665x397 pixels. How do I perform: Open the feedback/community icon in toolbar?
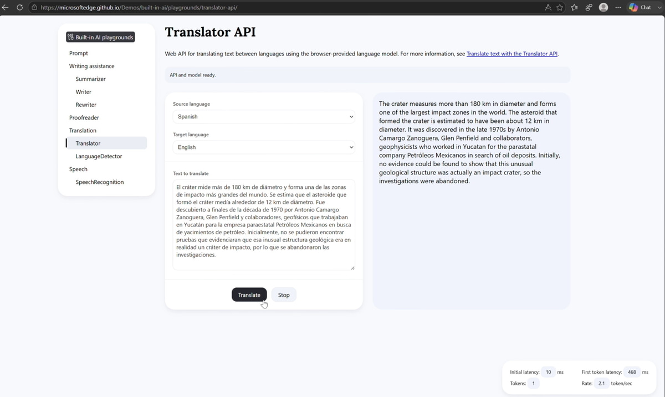pyautogui.click(x=589, y=8)
